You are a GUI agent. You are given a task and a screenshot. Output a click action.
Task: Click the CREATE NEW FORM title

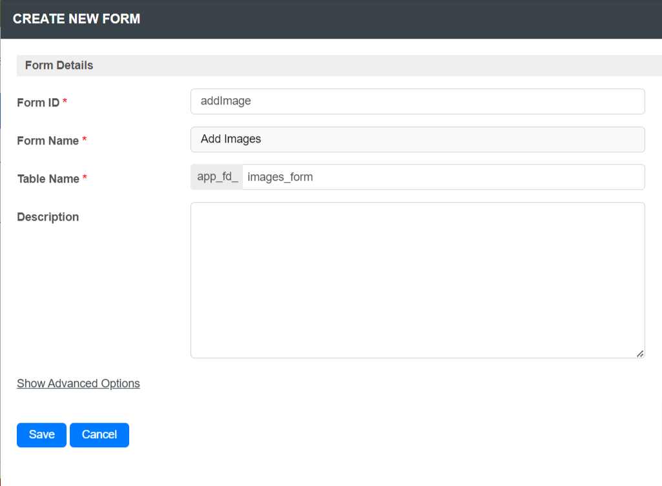(76, 19)
